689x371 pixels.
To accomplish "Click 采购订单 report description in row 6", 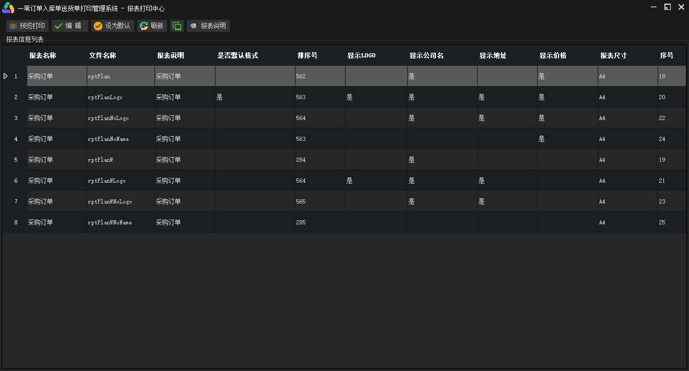I will [x=185, y=181].
